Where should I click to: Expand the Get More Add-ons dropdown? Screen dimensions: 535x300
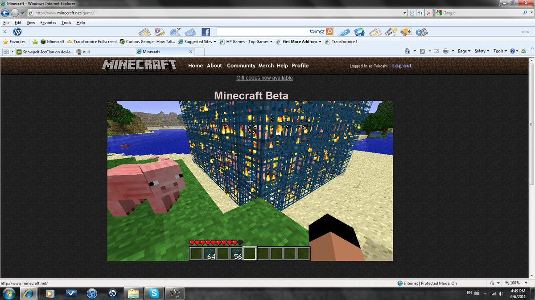pos(299,41)
